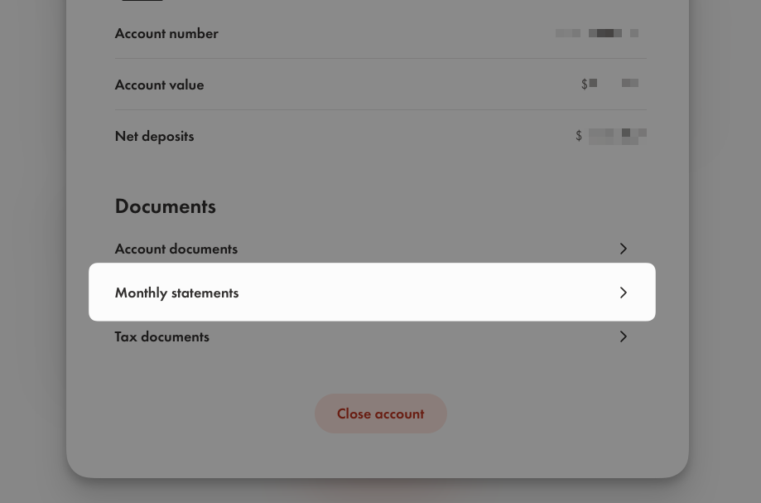Click the highlighted Monthly statements card
The height and width of the screenshot is (503, 761).
pos(372,292)
